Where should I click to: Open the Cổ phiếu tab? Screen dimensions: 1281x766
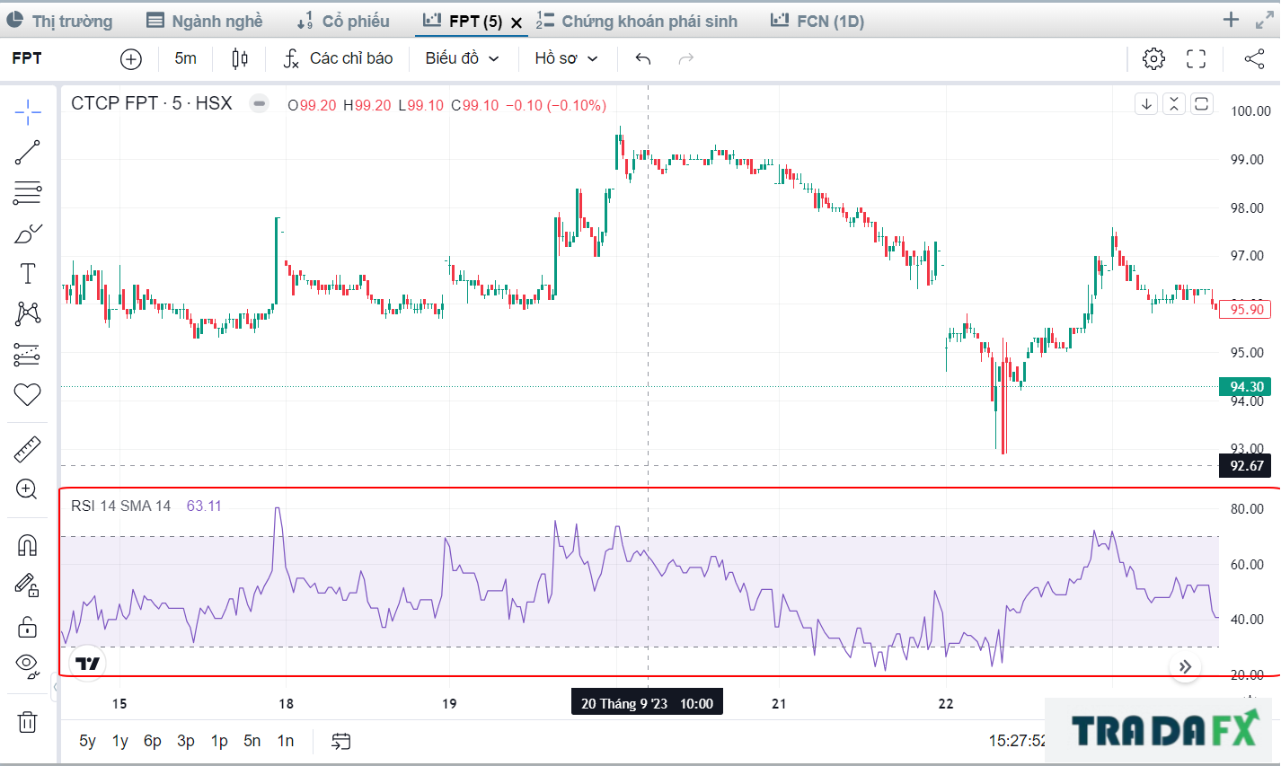(343, 21)
